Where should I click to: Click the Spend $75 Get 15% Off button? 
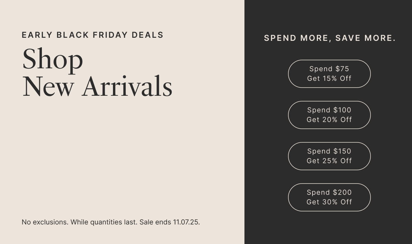coord(329,73)
